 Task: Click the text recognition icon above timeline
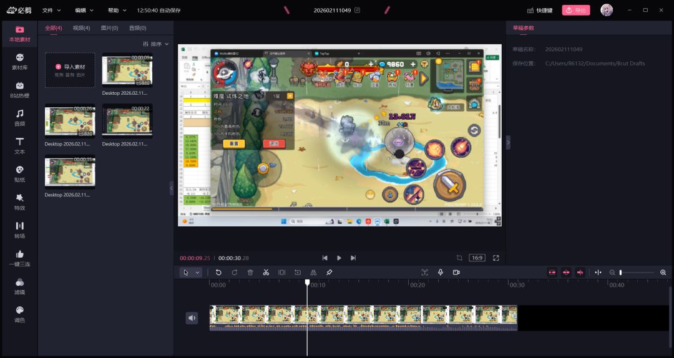point(425,273)
